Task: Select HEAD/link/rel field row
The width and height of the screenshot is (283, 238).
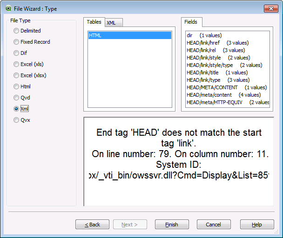Action: click(228, 50)
